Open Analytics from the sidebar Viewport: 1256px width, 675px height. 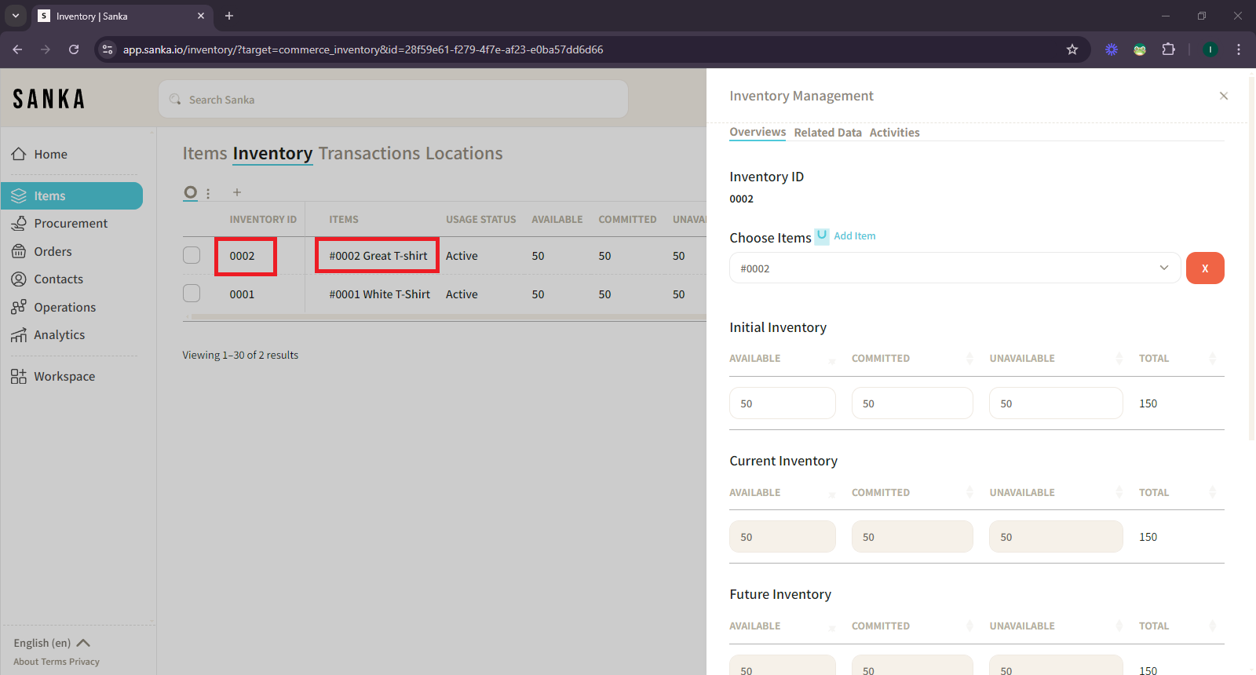[x=59, y=335]
